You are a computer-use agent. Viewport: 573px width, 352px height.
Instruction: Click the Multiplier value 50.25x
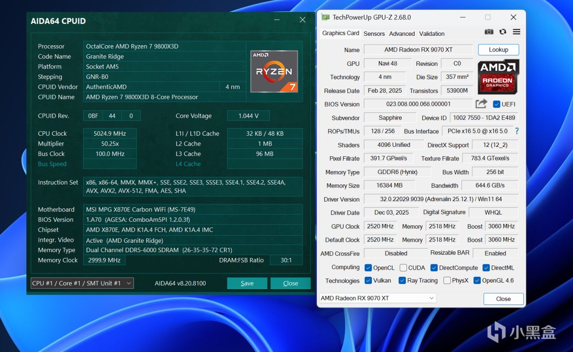click(x=110, y=144)
